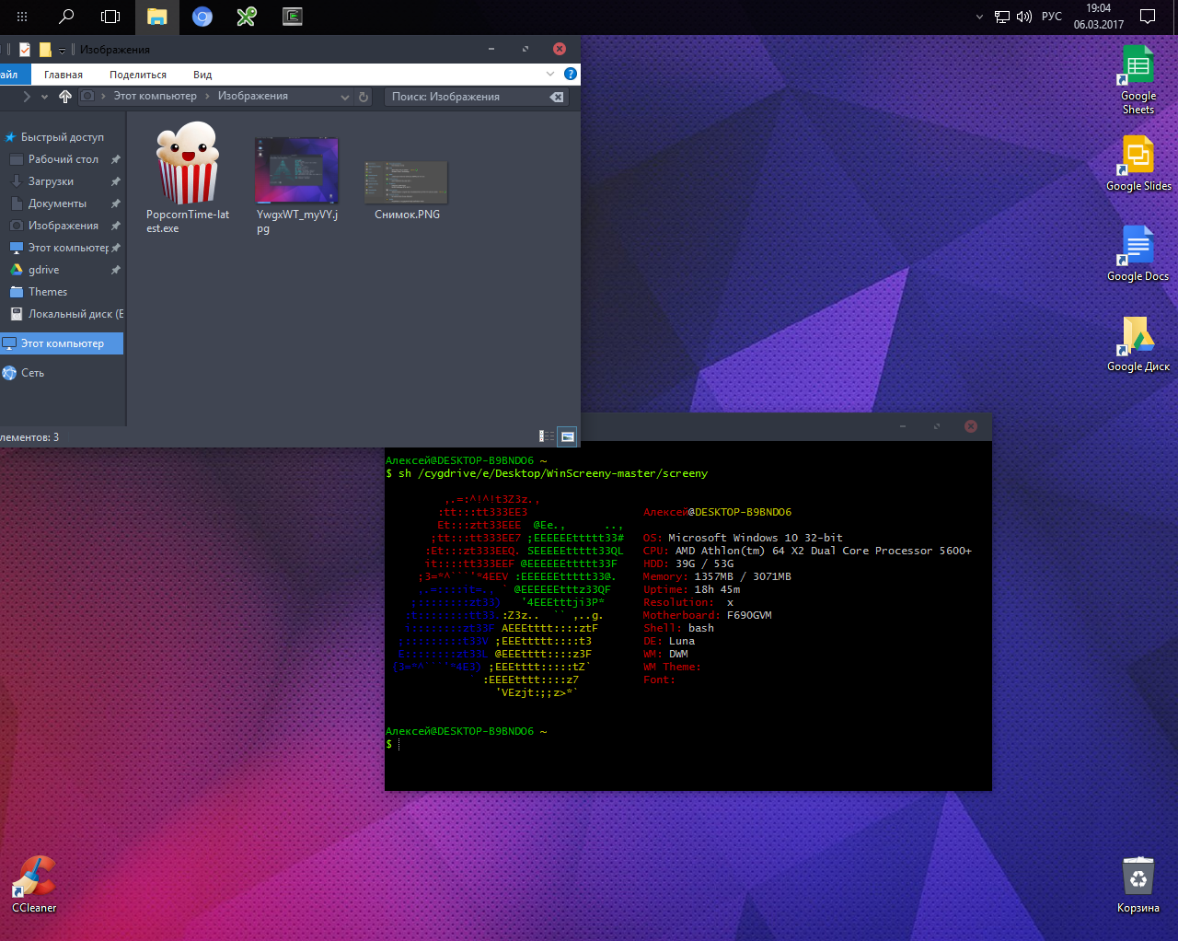The width and height of the screenshot is (1178, 941).
Task: Unpin Загрузки using its pin icon
Action: click(115, 181)
